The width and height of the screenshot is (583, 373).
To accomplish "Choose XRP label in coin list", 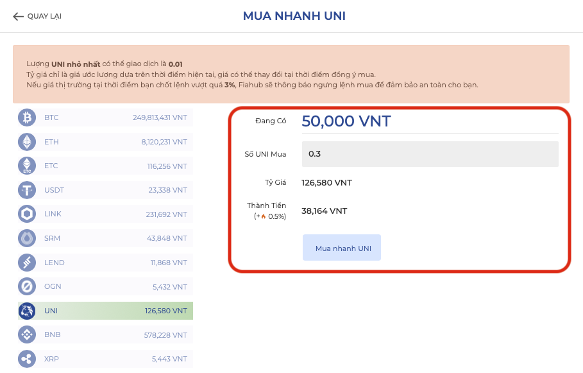I will [51, 359].
